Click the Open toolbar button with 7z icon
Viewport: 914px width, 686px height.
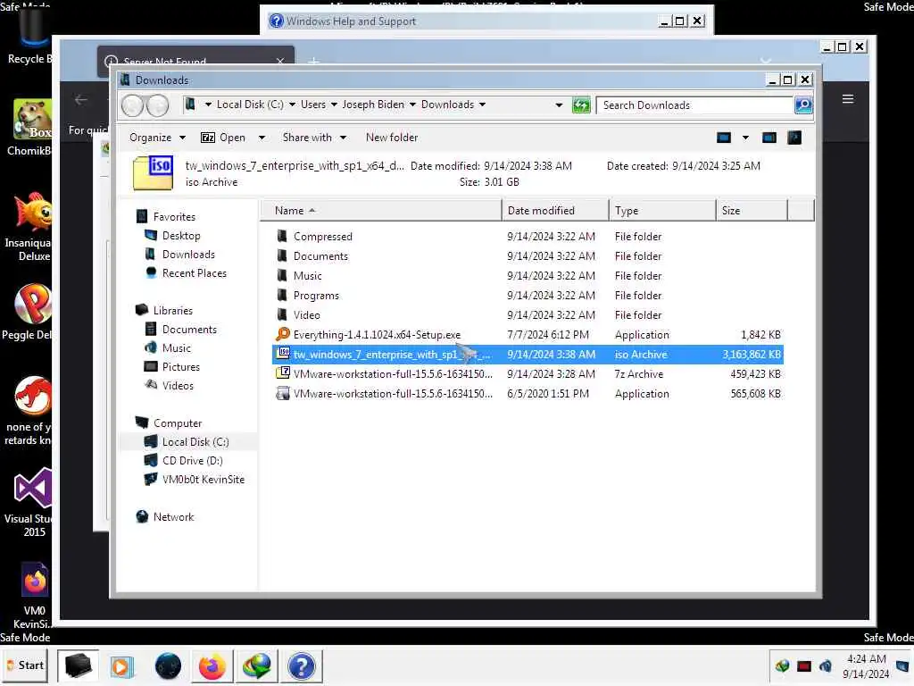[222, 138]
